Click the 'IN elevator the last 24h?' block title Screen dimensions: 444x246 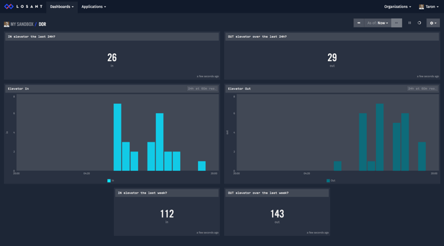tap(31, 37)
